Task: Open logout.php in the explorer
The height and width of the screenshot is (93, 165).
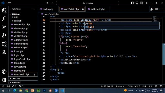Action: [x=20, y=63]
